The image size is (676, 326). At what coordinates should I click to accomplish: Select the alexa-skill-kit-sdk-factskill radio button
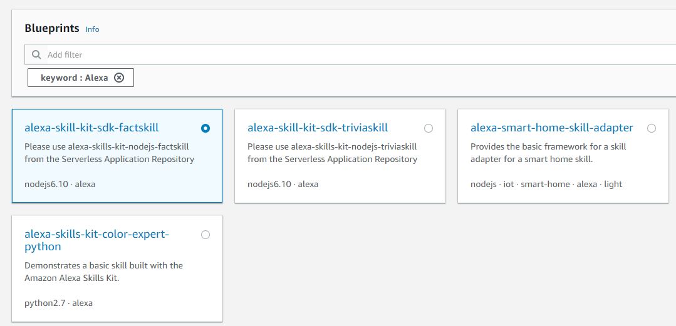click(205, 128)
